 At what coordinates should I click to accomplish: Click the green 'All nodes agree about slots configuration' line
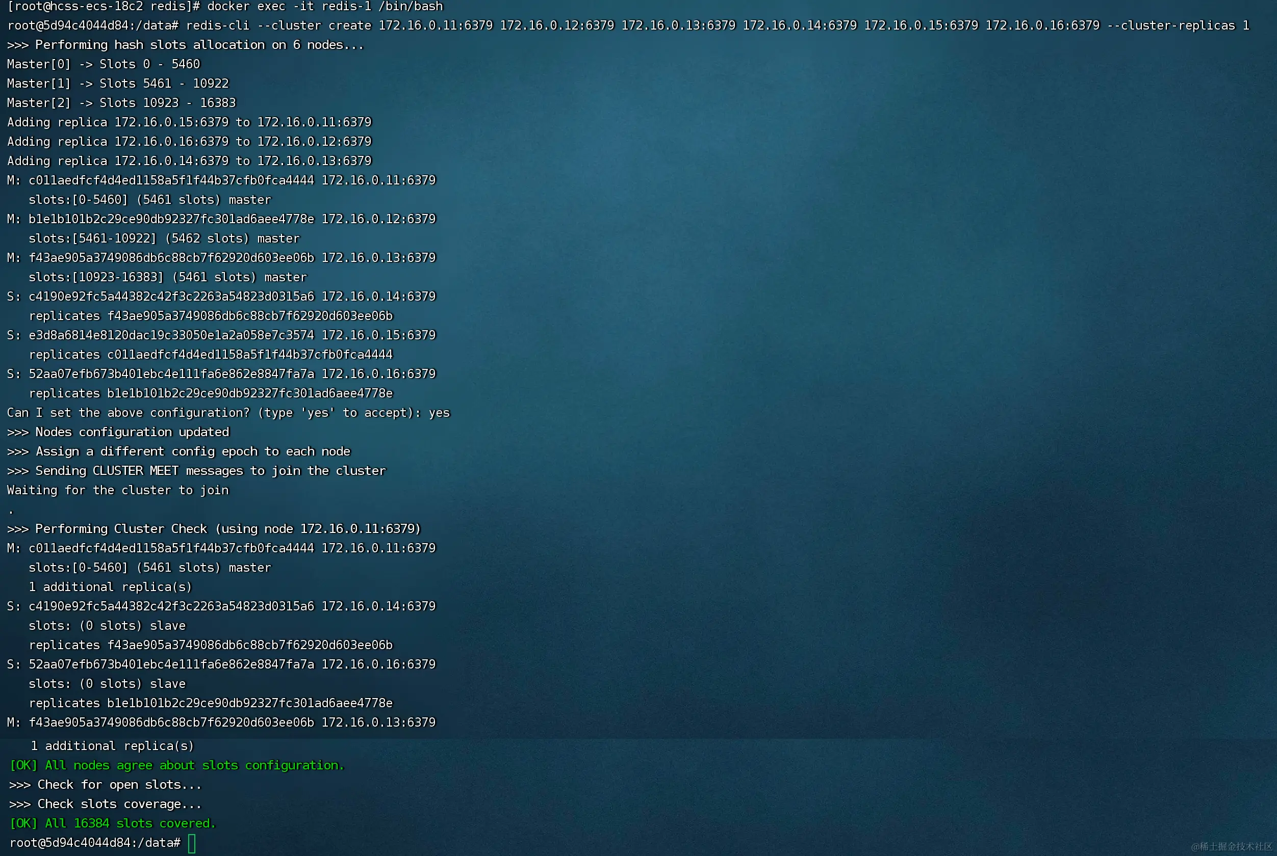(177, 765)
